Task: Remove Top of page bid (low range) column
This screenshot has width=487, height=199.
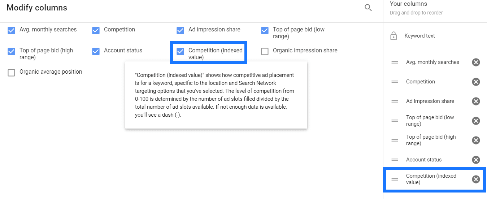Action: click(476, 121)
